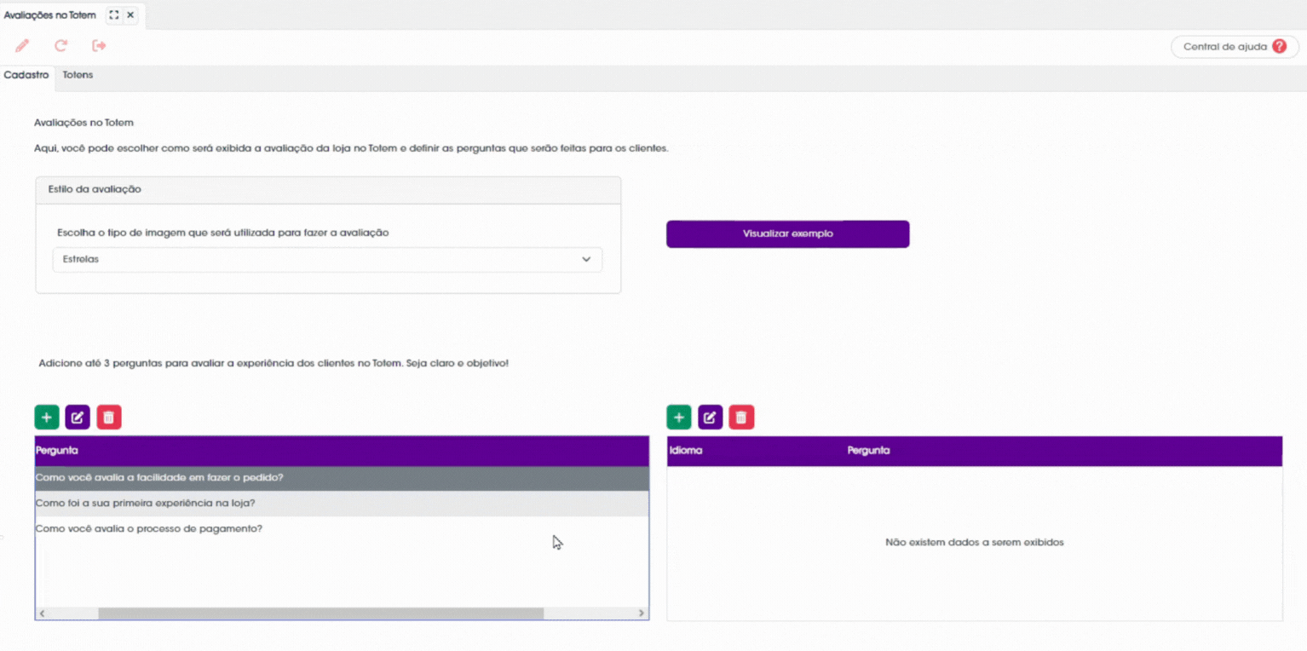Click the Estilo da avaliação panel header

[328, 190]
